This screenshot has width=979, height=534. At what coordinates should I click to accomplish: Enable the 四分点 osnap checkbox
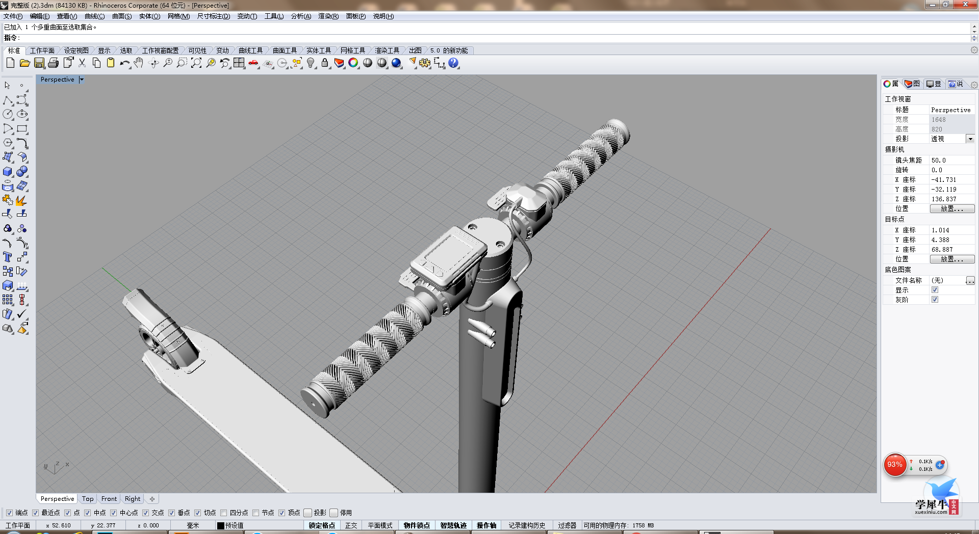click(x=223, y=513)
